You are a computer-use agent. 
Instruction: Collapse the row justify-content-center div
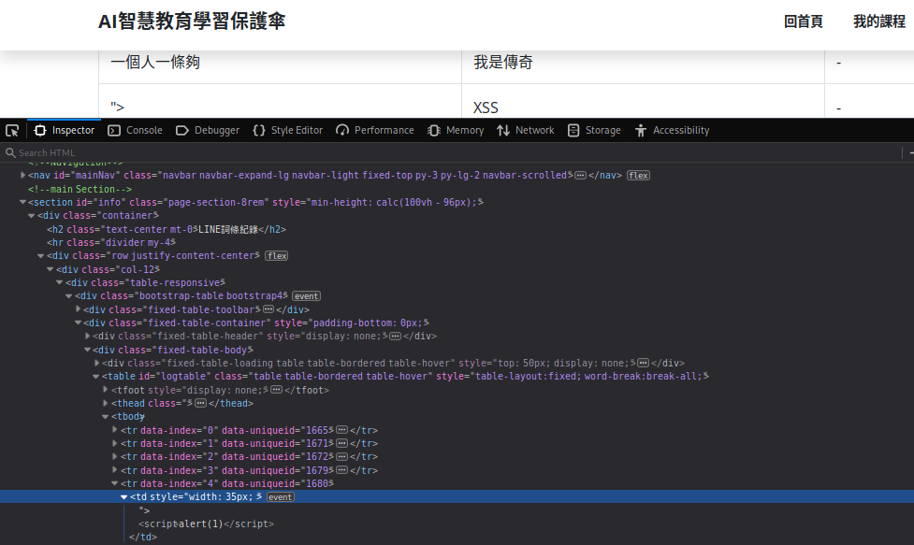click(x=41, y=255)
